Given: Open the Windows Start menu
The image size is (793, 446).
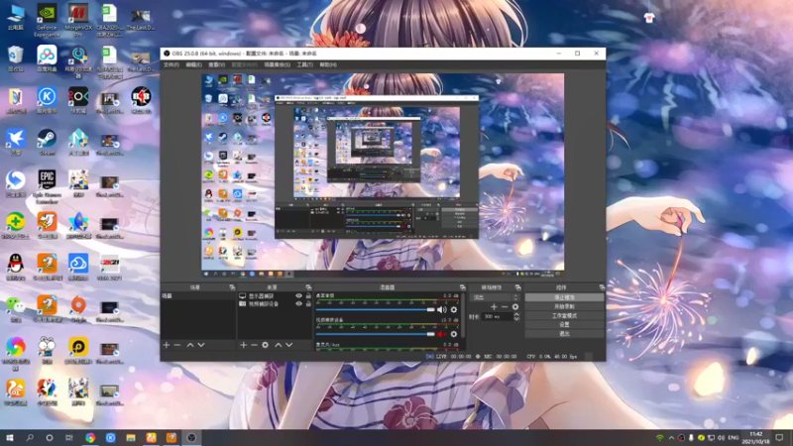Looking at the screenshot, I should point(10,438).
